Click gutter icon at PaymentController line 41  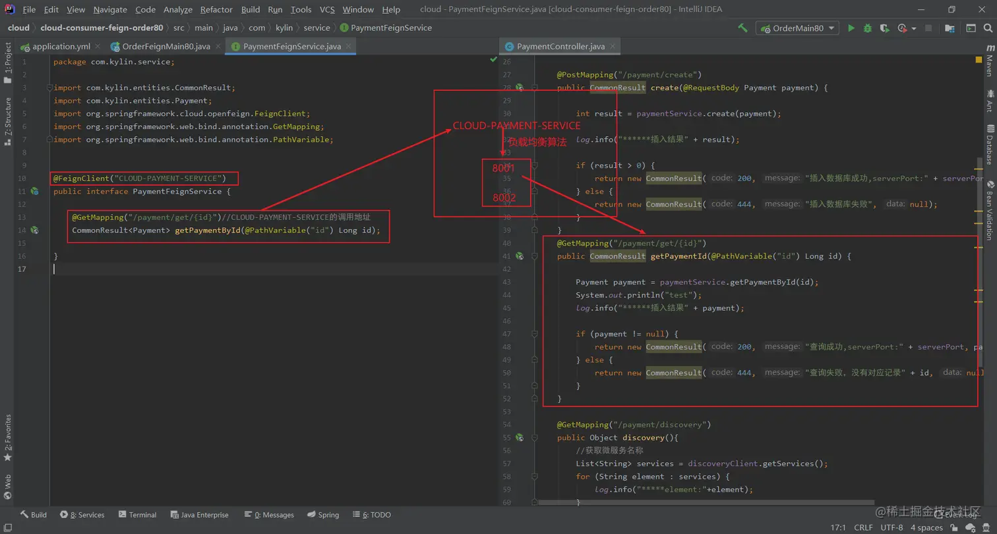(520, 256)
